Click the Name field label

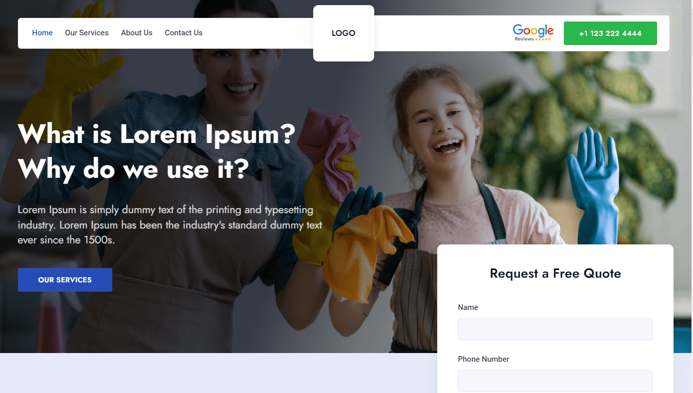coord(468,307)
